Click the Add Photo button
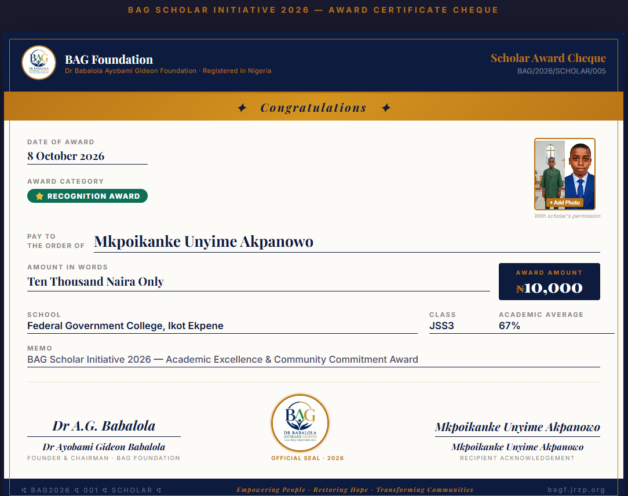Image resolution: width=628 pixels, height=496 pixels. click(565, 203)
